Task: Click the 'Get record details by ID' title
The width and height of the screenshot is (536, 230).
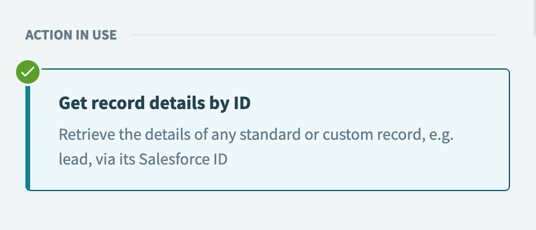Action: click(x=154, y=103)
